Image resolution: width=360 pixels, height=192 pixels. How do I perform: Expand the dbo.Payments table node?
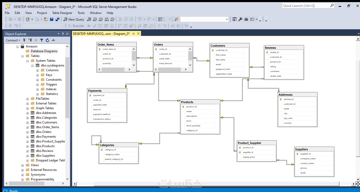coord(28,137)
